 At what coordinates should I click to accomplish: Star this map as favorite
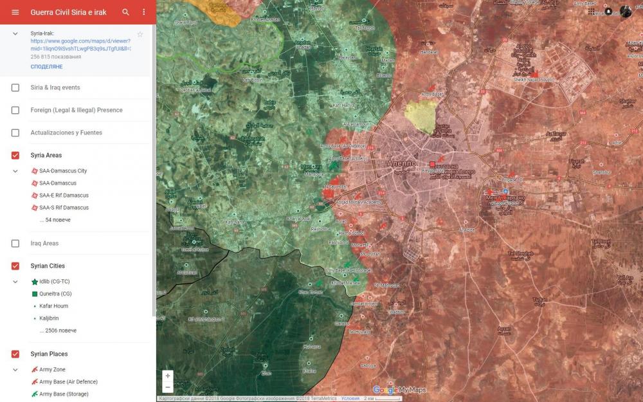click(140, 34)
